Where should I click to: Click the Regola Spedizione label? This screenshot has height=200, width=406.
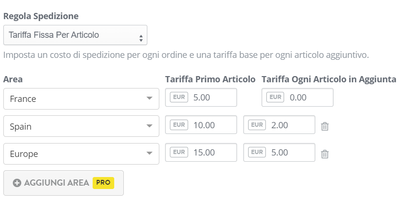point(41,16)
